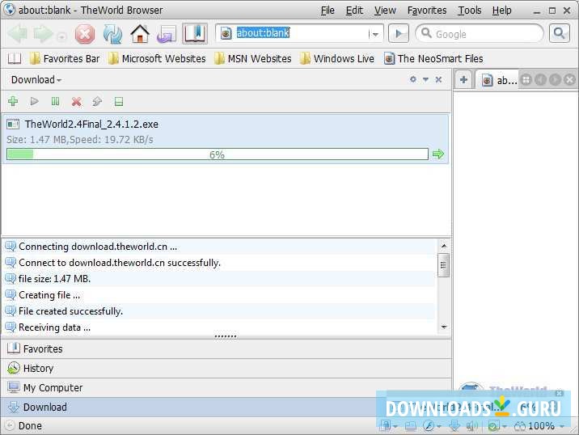Go to the Home page icon
This screenshot has width=579, height=435.
[140, 34]
